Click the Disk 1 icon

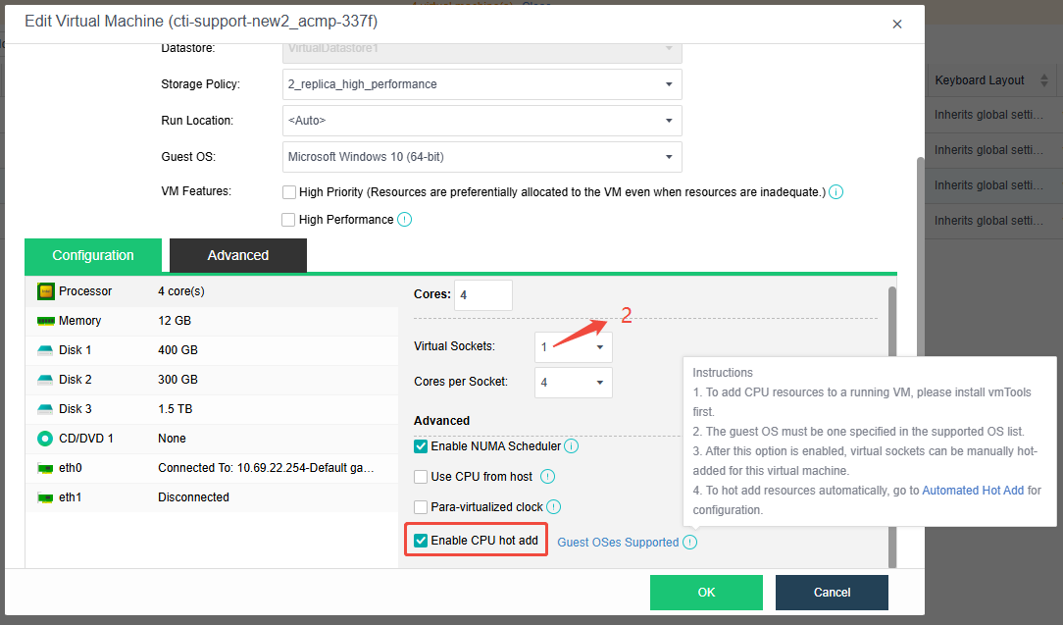point(44,350)
